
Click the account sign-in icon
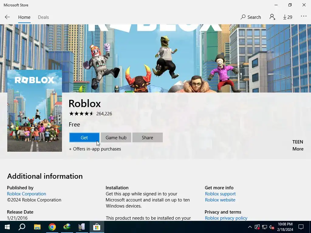272,17
